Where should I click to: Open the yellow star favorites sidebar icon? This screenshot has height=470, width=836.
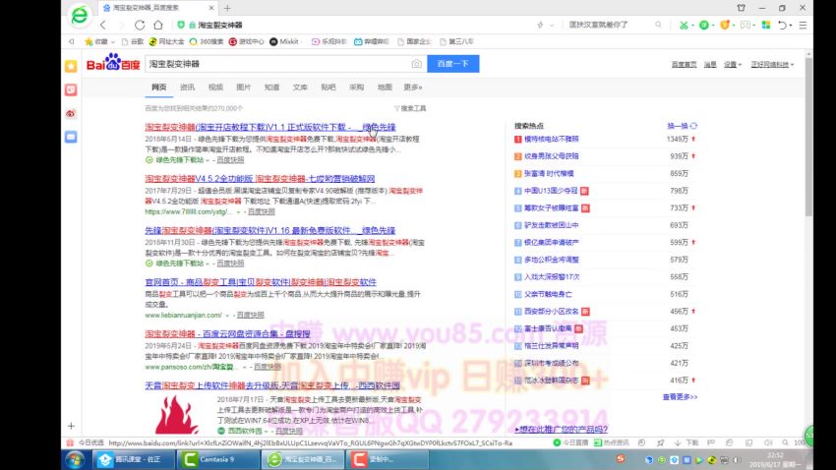(x=71, y=66)
